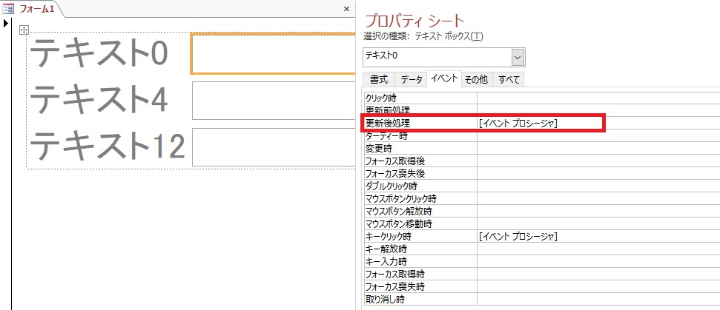Select the イベント tab

(444, 80)
